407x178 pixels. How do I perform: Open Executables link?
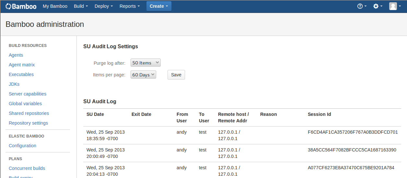click(21, 74)
